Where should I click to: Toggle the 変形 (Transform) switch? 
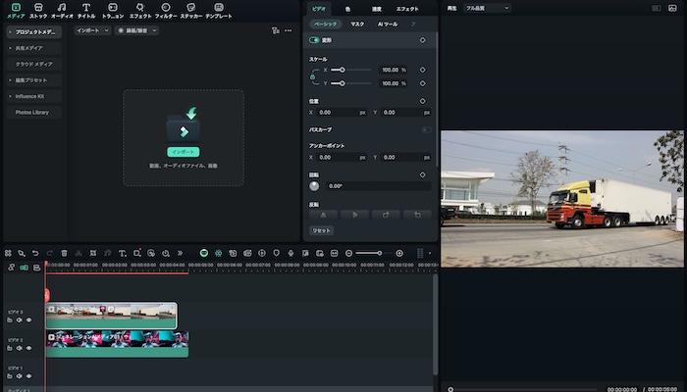coord(315,40)
